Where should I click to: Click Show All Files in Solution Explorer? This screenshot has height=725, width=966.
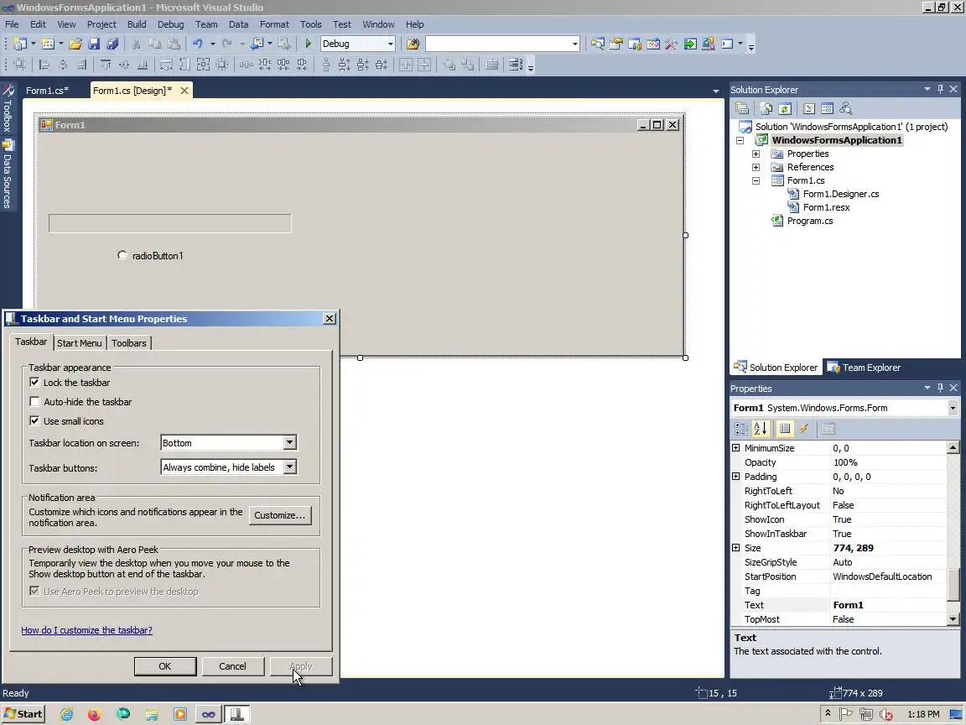pyautogui.click(x=766, y=108)
